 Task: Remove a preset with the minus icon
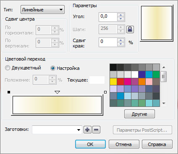(x=96, y=130)
